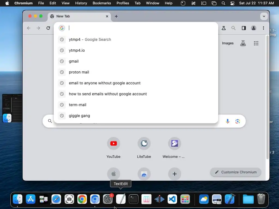The height and width of the screenshot is (209, 279).
Task: Open the Trash in the Dock
Action: click(261, 199)
